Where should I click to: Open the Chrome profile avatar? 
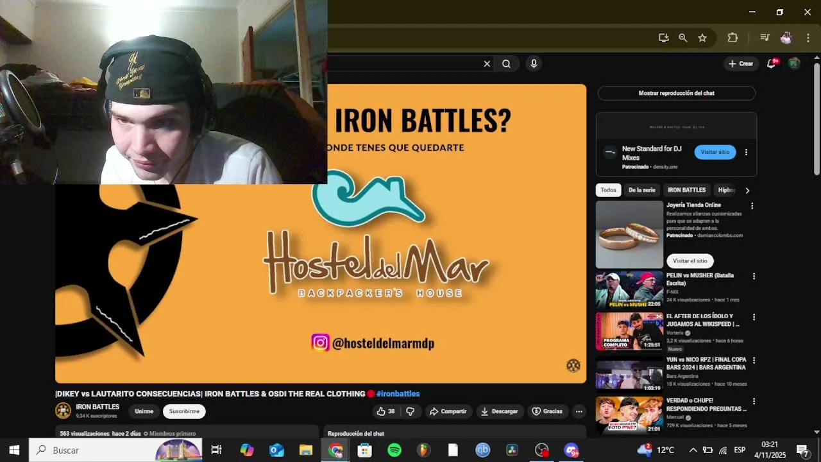[x=786, y=38]
